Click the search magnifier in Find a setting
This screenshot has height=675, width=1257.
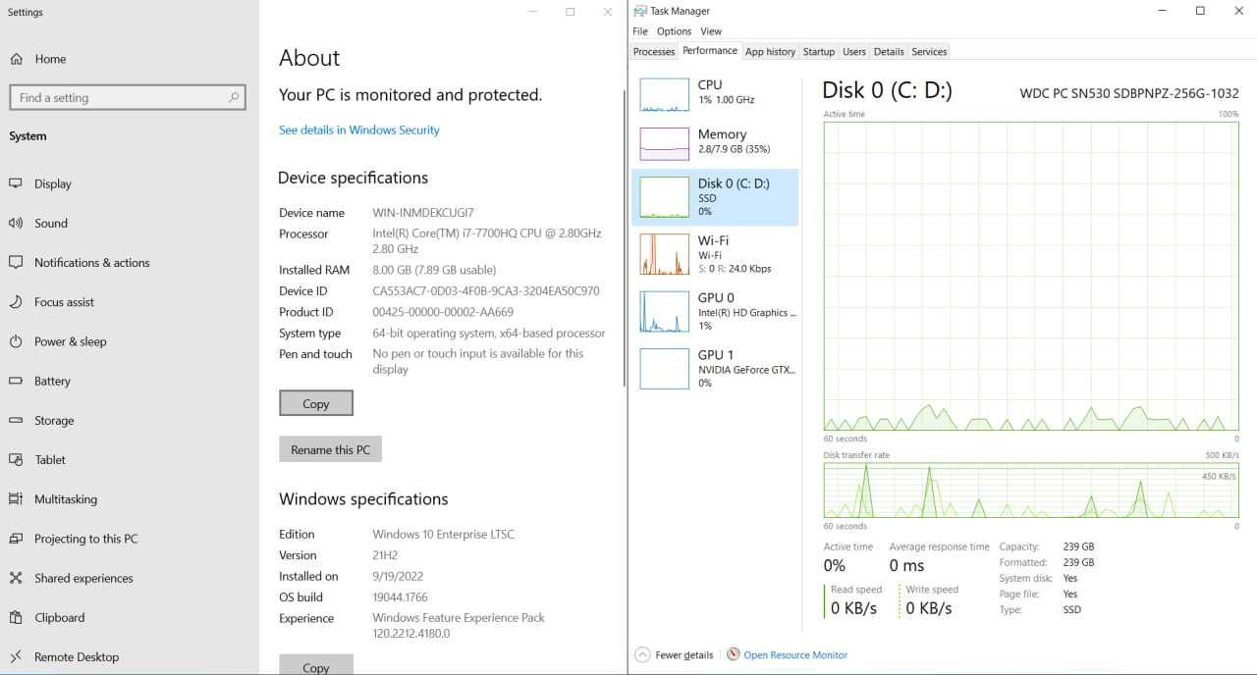pos(234,97)
